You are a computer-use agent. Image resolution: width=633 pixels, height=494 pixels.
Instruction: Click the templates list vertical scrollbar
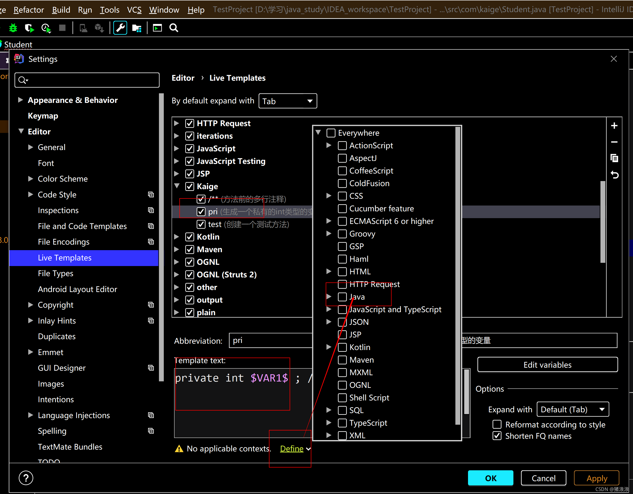pos(603,222)
